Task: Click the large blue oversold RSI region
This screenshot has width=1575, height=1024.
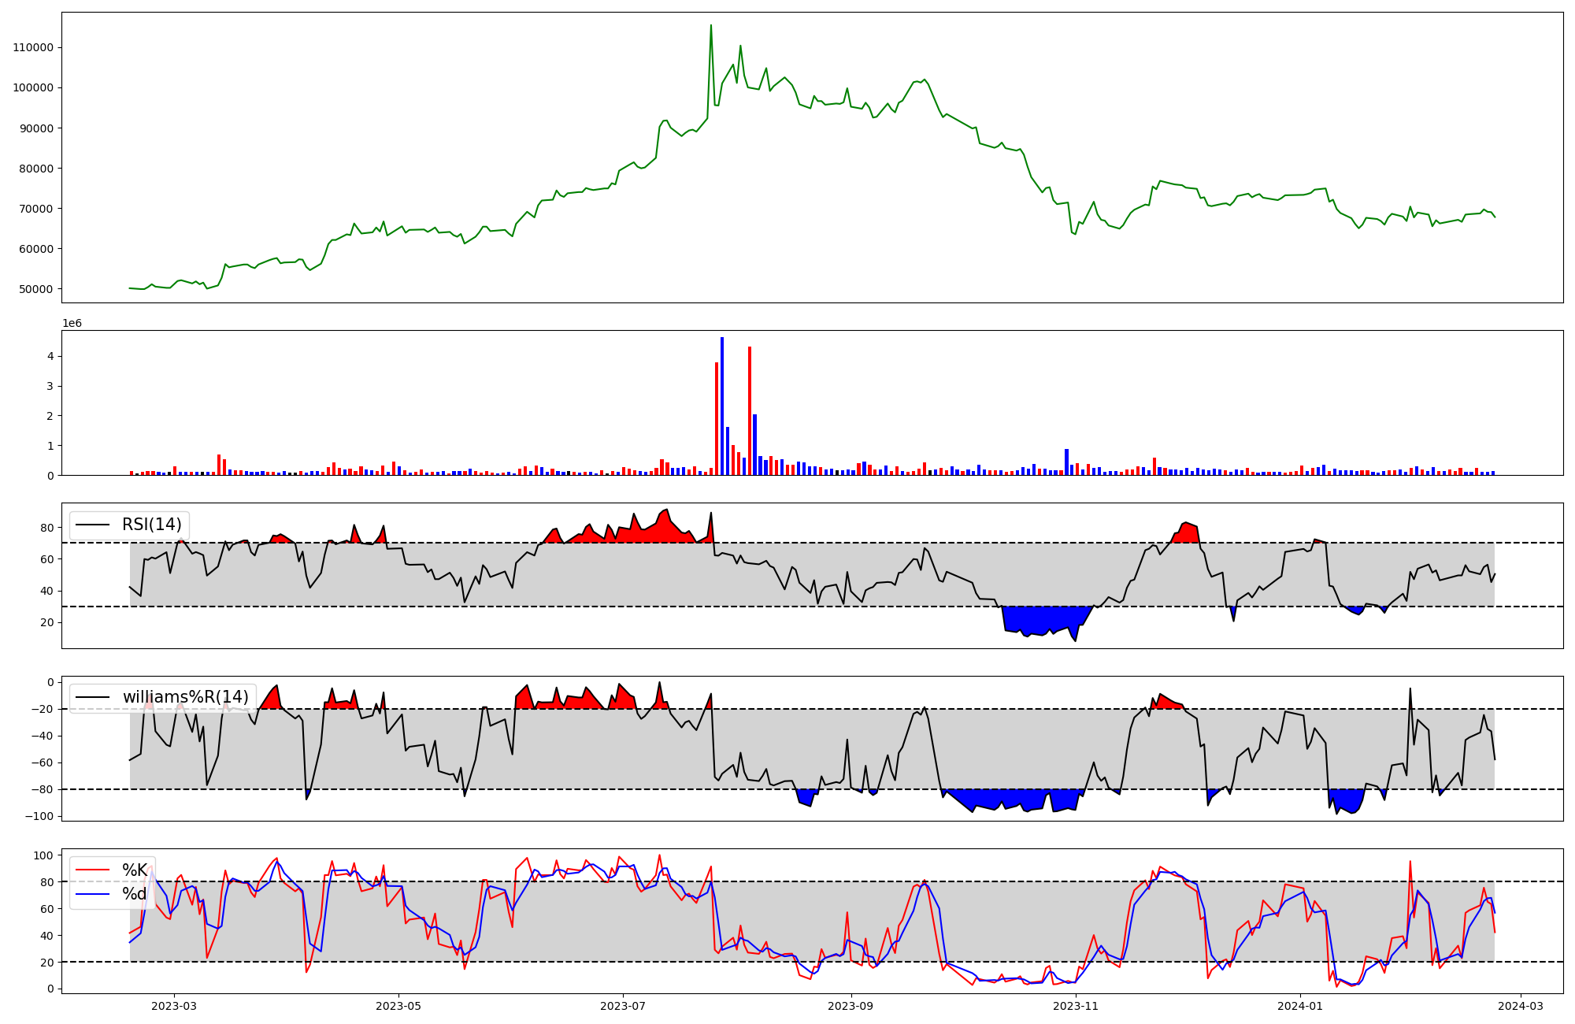Action: [1043, 619]
